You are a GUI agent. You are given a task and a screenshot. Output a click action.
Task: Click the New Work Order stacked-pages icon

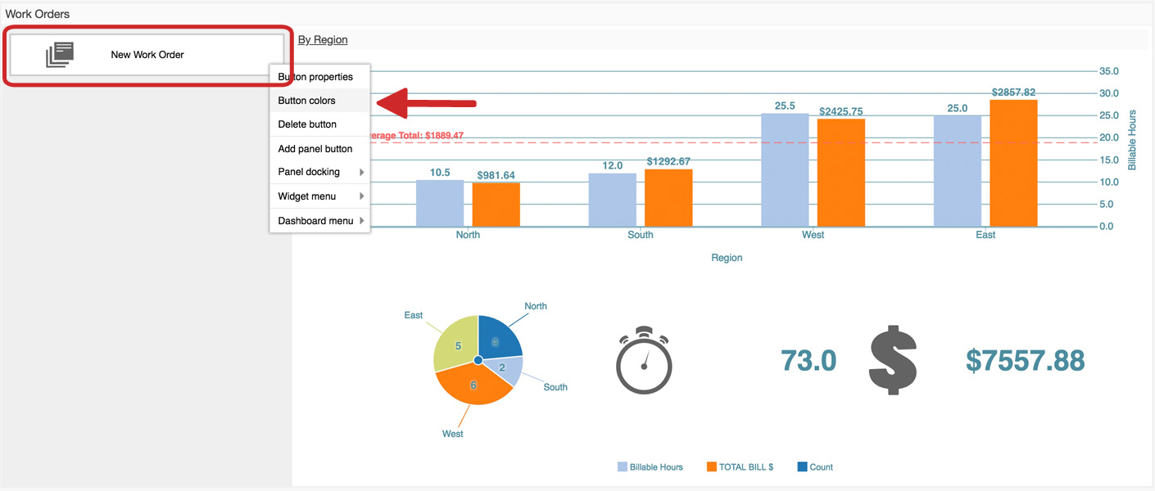tap(60, 55)
